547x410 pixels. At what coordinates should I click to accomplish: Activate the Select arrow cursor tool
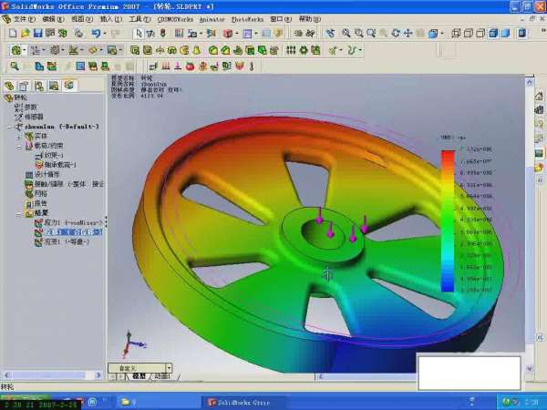[139, 34]
